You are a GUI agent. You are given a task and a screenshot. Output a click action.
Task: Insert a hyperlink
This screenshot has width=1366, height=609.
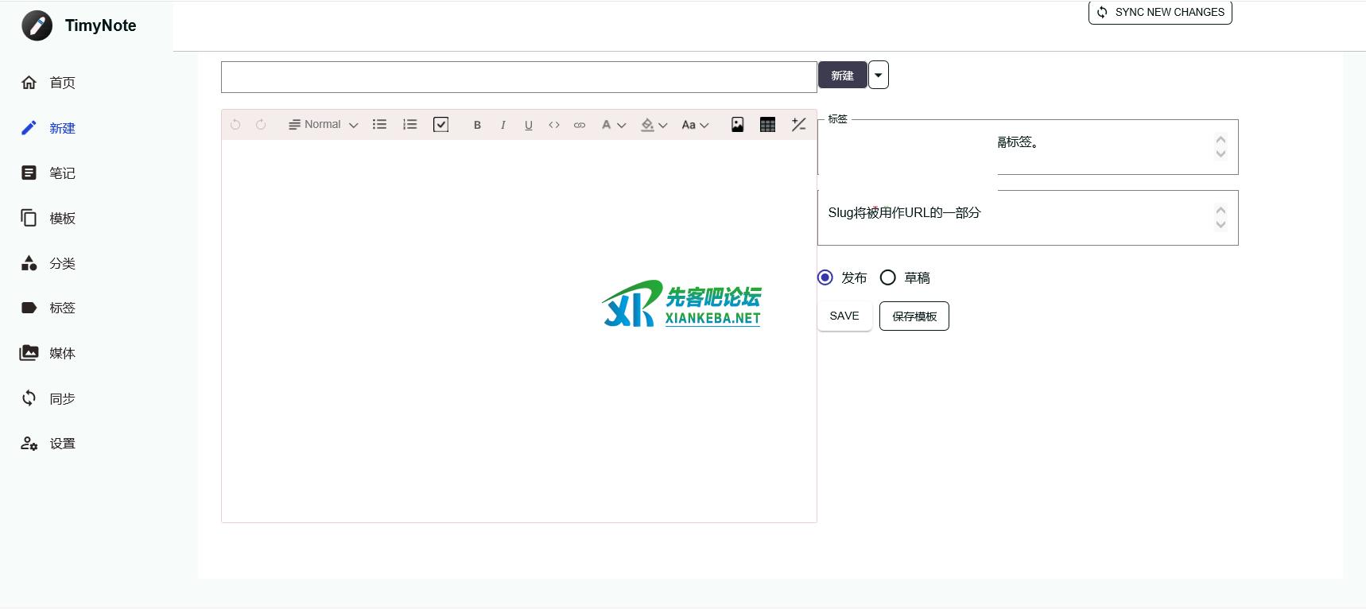[579, 125]
